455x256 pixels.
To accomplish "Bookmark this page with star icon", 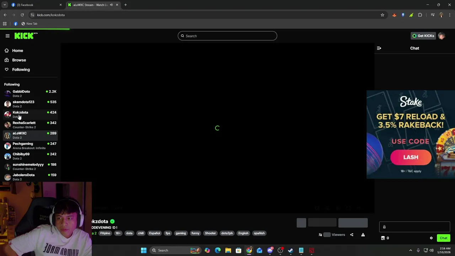I will pyautogui.click(x=382, y=15).
